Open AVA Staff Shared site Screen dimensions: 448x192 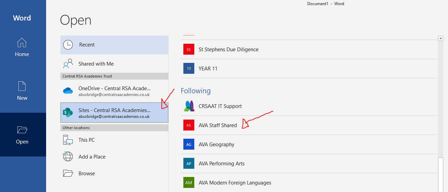309,125
